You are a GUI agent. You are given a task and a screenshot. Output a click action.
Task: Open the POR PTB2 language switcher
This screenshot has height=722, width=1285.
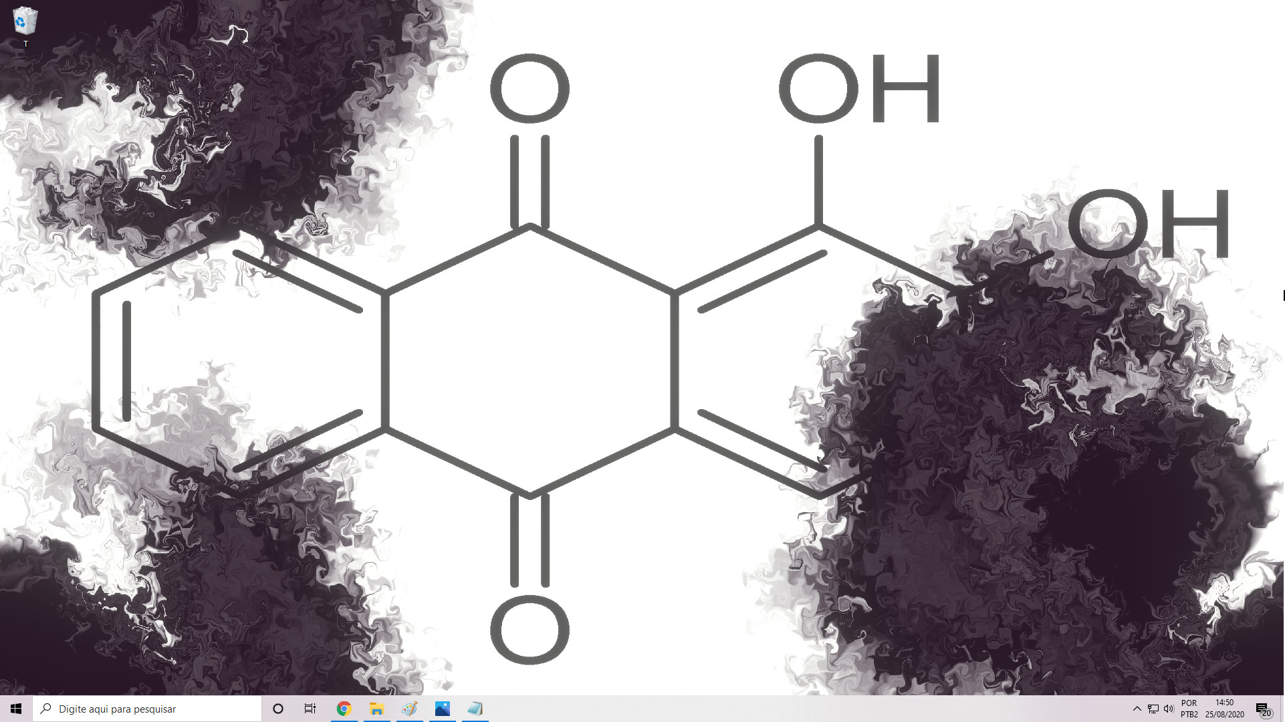point(1189,709)
